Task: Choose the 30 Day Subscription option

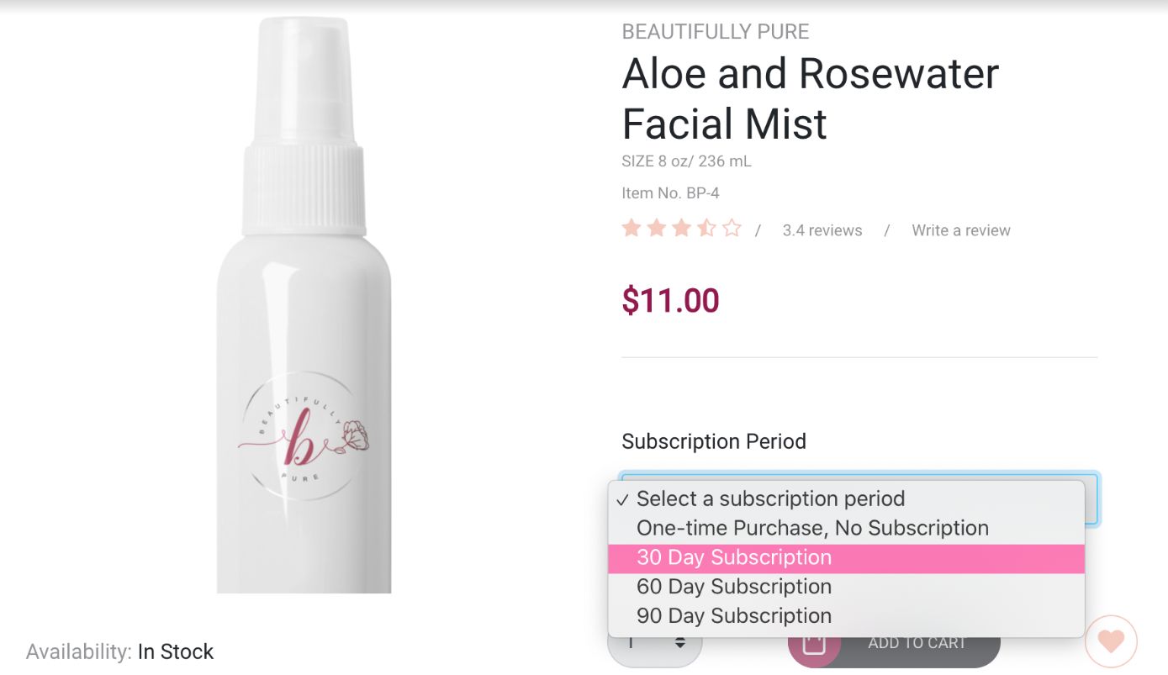Action: coord(734,557)
